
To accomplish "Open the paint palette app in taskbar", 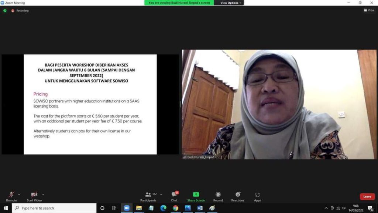I will tap(212, 208).
